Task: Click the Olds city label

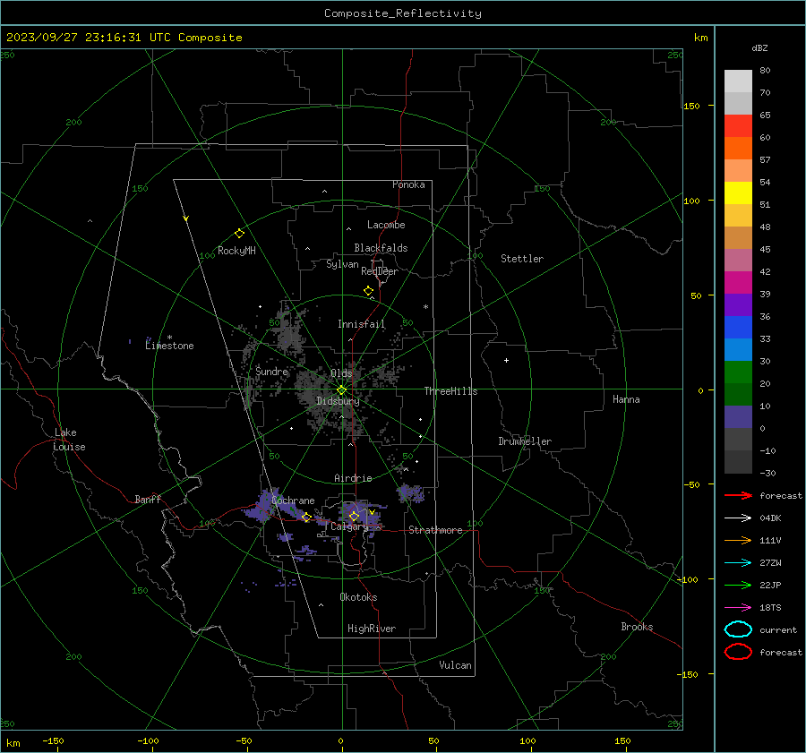Action: tap(341, 373)
